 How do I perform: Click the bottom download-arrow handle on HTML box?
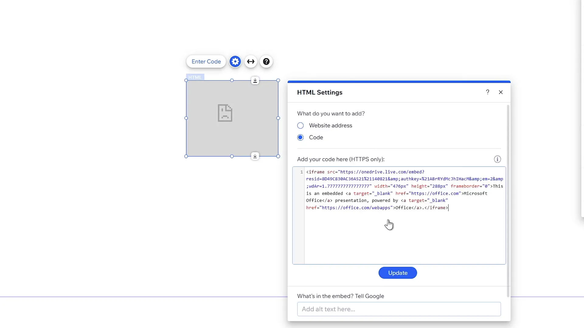[255, 156]
